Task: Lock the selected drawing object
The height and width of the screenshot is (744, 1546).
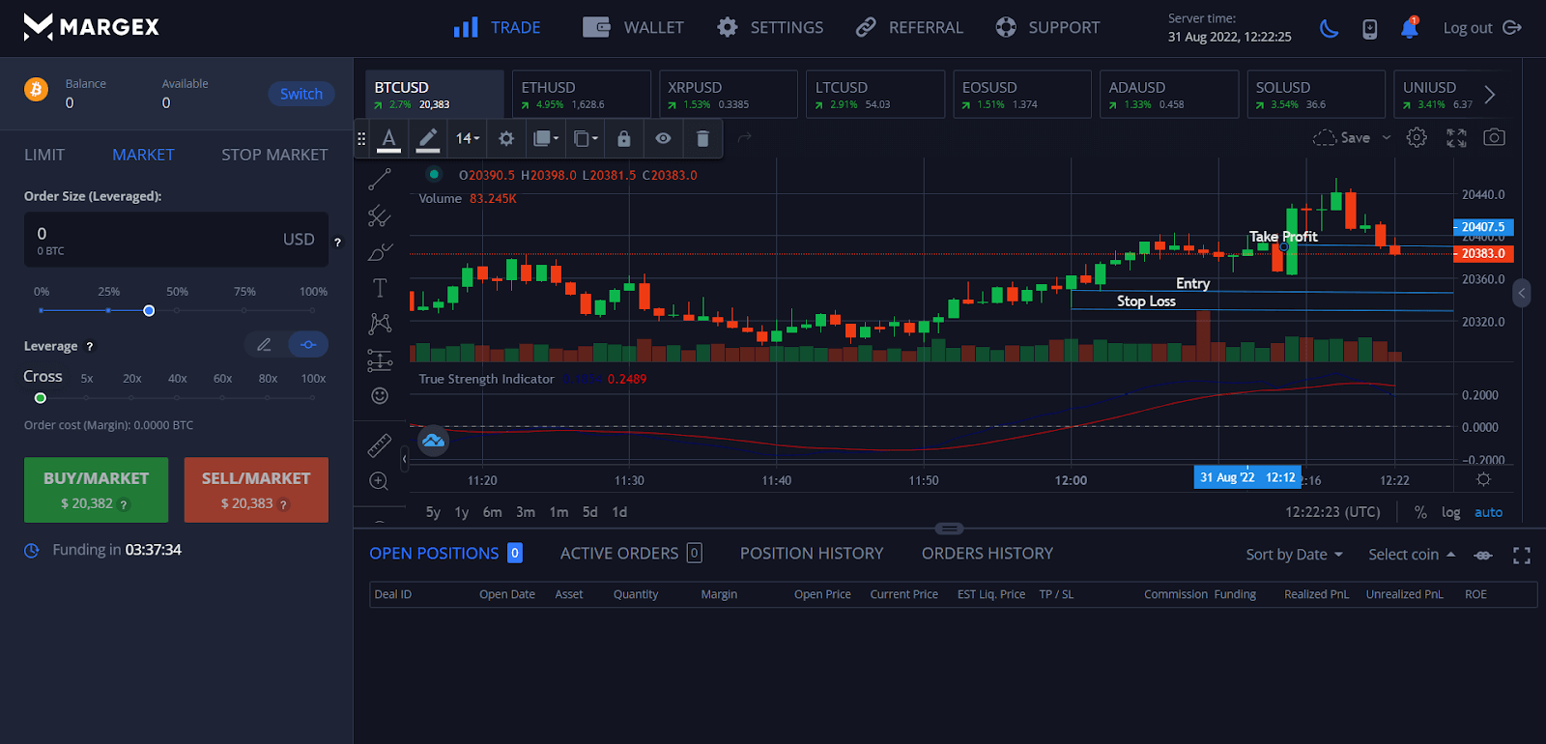Action: (624, 138)
